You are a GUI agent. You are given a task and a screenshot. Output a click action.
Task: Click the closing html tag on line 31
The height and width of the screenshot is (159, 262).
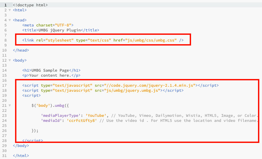[x=21, y=156]
